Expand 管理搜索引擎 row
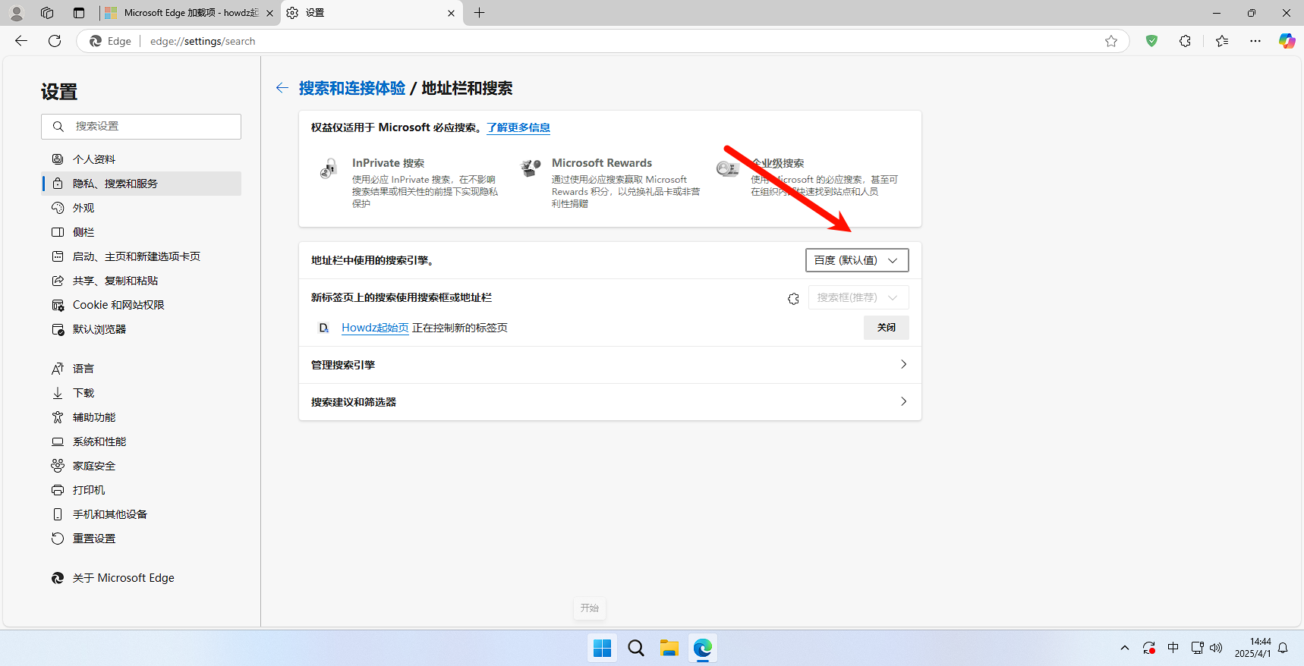The width and height of the screenshot is (1304, 666). pyautogui.click(x=610, y=365)
